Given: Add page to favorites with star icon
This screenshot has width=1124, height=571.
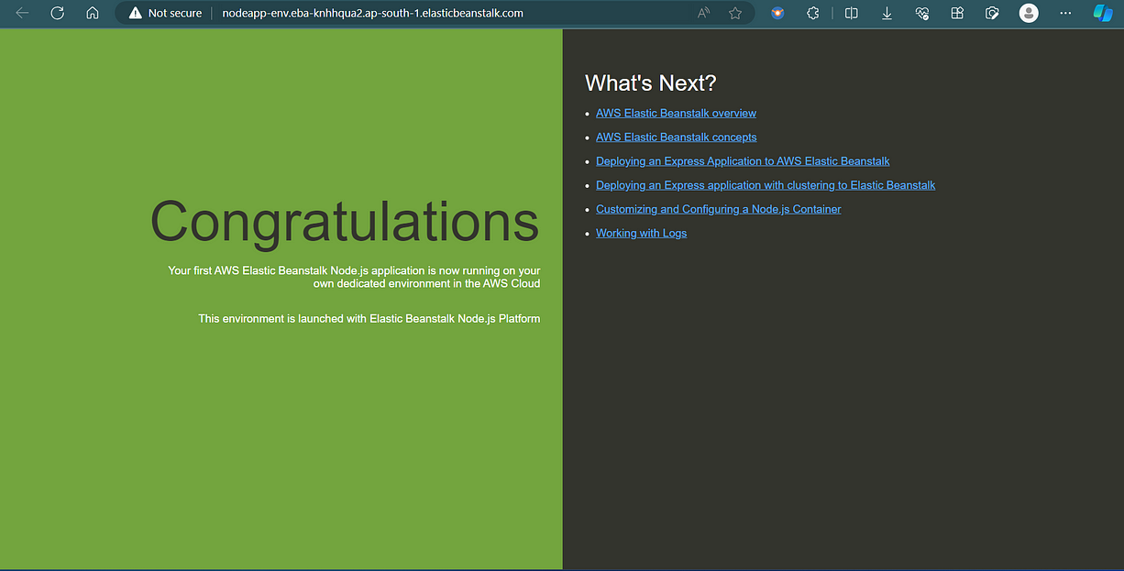Looking at the screenshot, I should point(735,14).
